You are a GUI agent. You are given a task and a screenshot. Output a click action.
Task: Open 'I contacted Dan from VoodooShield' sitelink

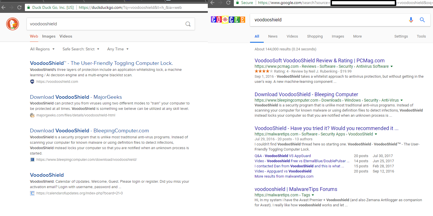point(299,166)
